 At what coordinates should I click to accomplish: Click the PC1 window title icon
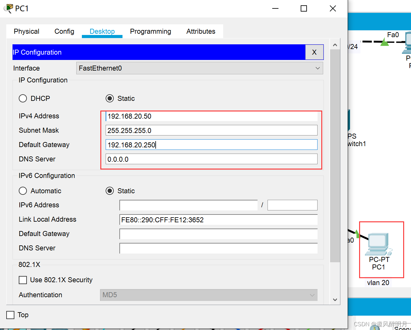pos(9,8)
